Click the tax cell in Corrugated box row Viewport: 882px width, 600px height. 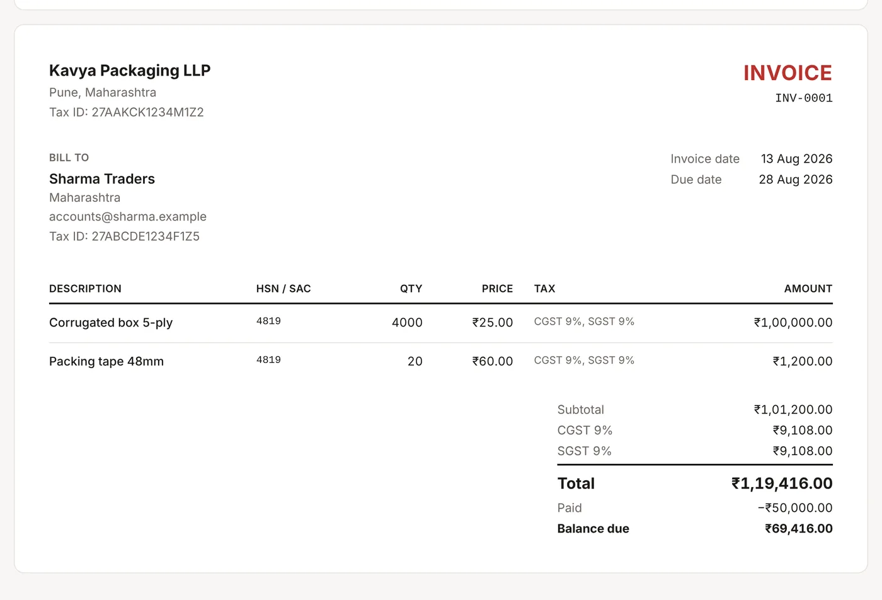click(x=584, y=321)
